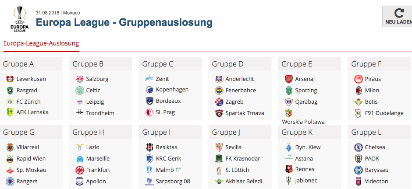Open the Frankfurt team link
Image resolution: width=412 pixels, height=189 pixels.
tap(98, 170)
